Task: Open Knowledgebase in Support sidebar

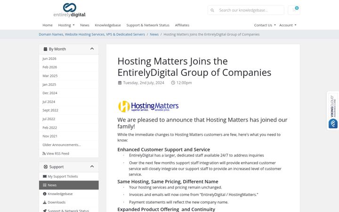Action: (x=69, y=194)
